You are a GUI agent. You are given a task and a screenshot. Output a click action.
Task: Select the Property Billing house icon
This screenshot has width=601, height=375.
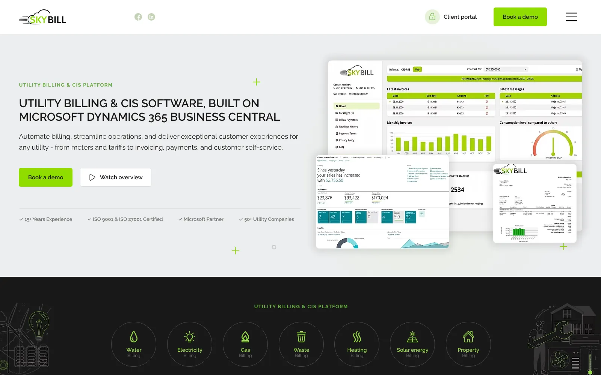tap(468, 337)
